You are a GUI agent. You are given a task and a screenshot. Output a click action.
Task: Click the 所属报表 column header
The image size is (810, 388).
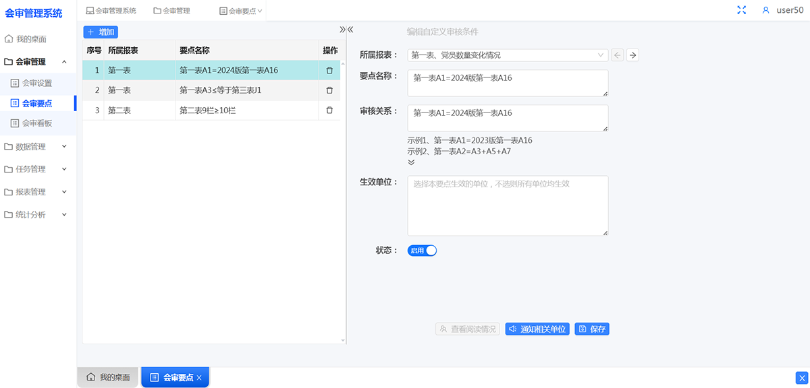[140, 50]
